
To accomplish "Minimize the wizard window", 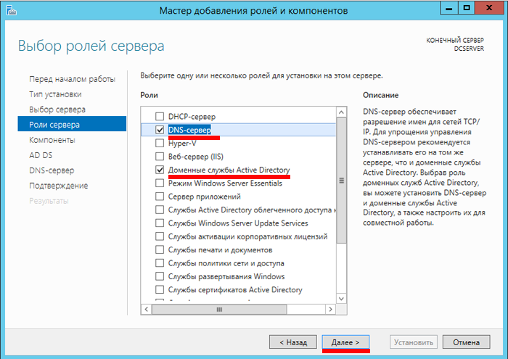I will (448, 8).
